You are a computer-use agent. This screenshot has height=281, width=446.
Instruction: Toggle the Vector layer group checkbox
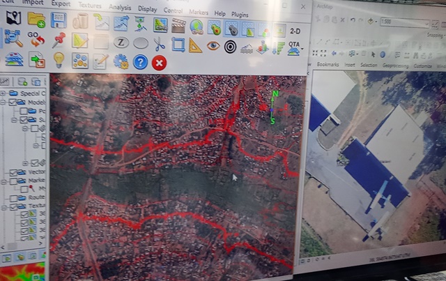point(13,172)
